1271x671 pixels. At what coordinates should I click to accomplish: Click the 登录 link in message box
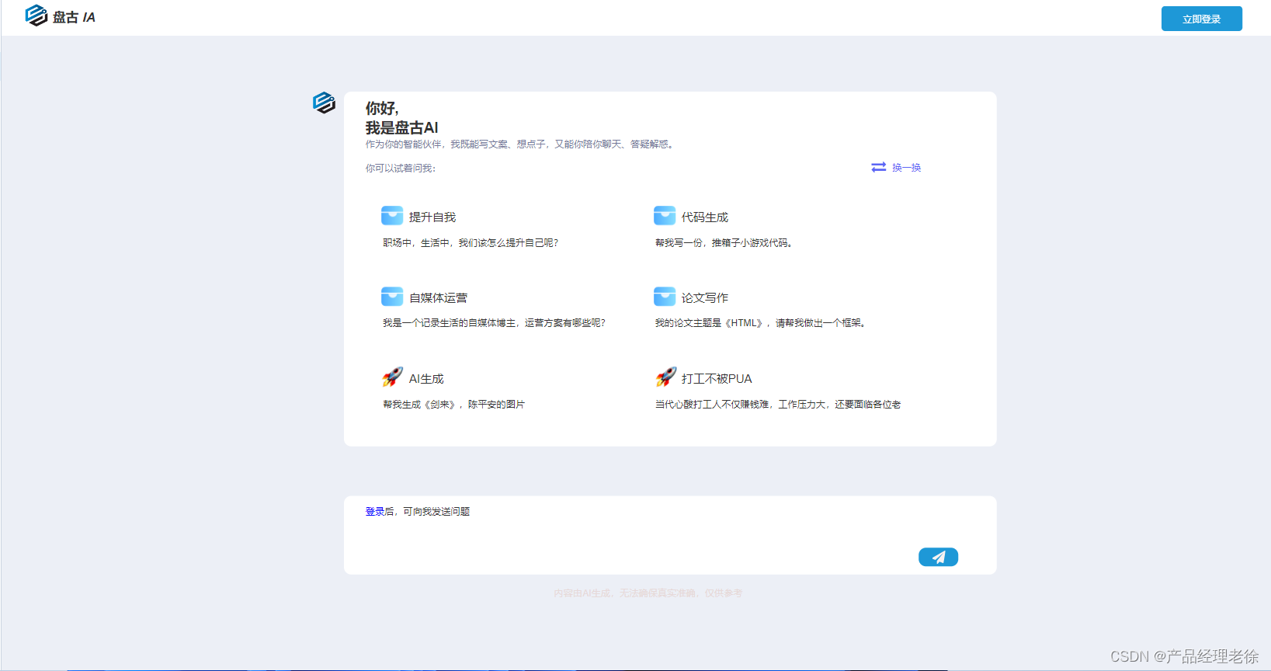tap(374, 512)
